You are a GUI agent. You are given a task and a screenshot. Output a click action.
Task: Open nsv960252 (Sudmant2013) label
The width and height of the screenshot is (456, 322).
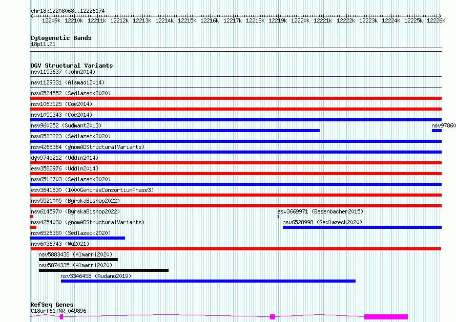(x=66, y=125)
